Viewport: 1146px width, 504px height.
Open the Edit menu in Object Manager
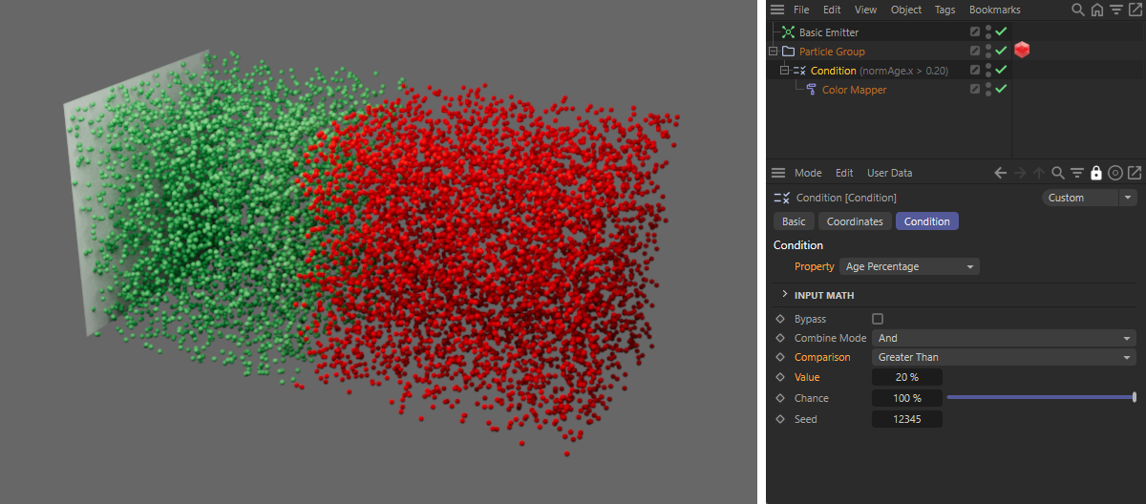pyautogui.click(x=832, y=10)
